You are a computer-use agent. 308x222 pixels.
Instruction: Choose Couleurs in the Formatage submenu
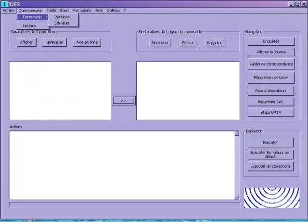pos(62,23)
